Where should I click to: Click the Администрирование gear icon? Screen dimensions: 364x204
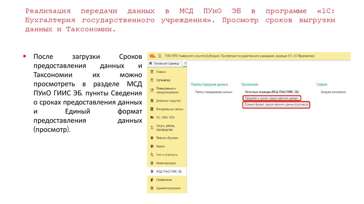click(x=152, y=188)
